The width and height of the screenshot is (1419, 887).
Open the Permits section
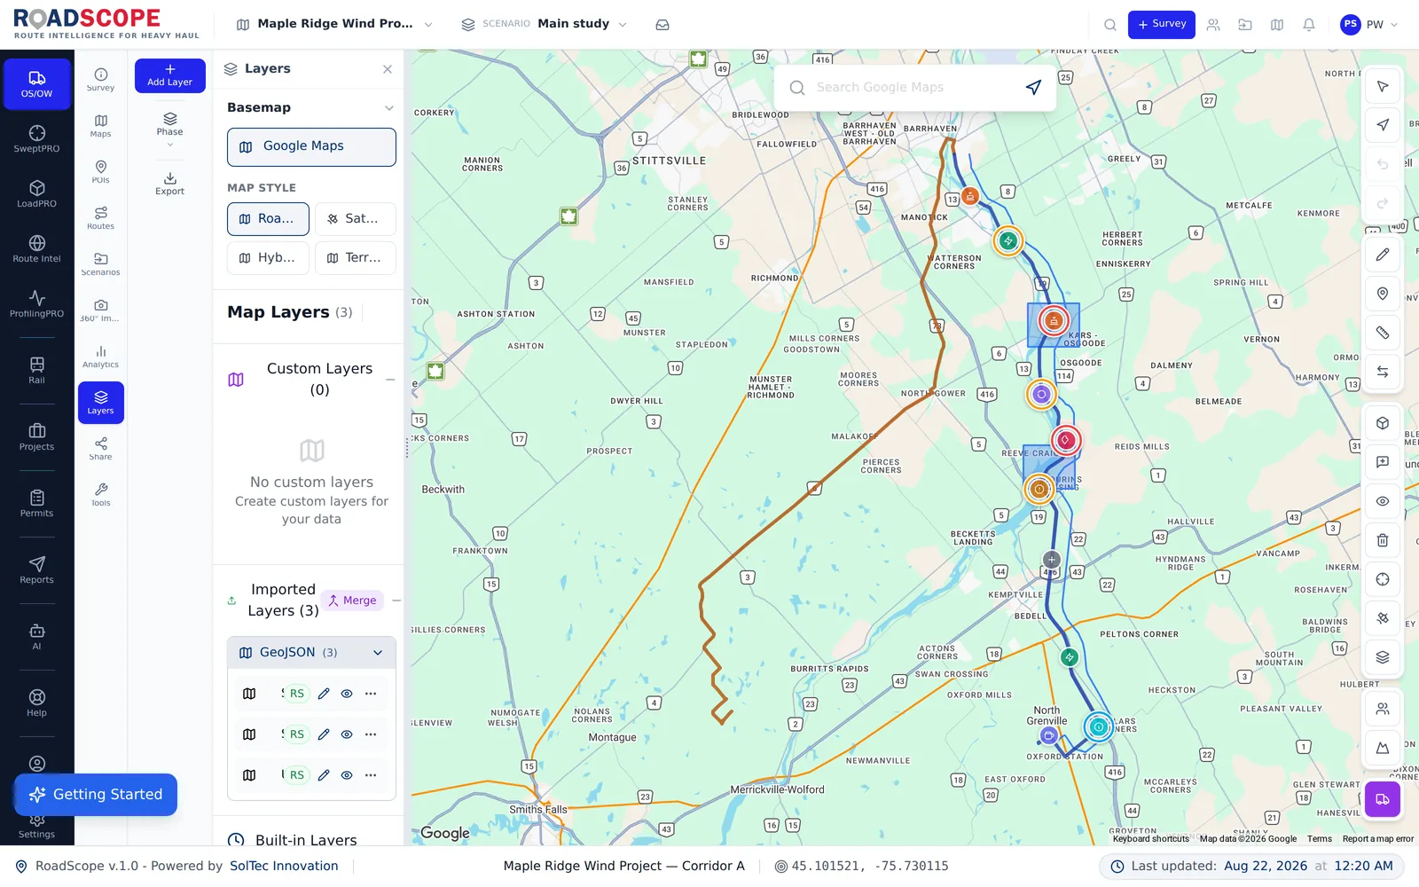(x=37, y=504)
